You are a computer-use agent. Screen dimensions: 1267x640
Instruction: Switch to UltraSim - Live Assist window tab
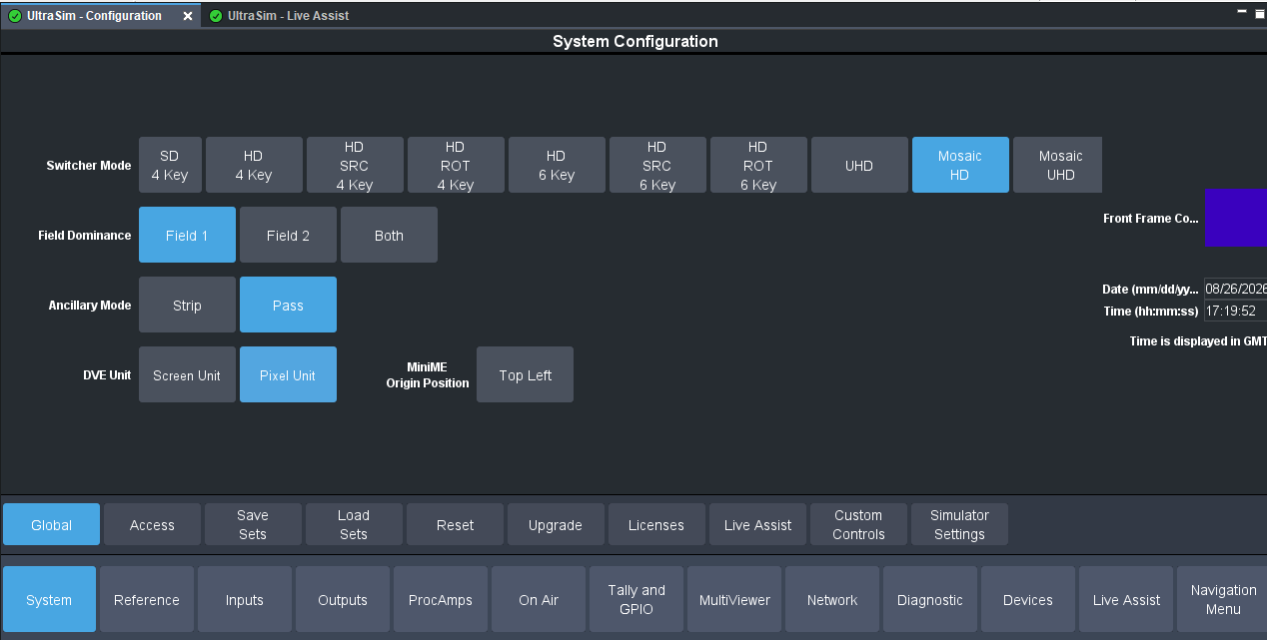coord(279,15)
